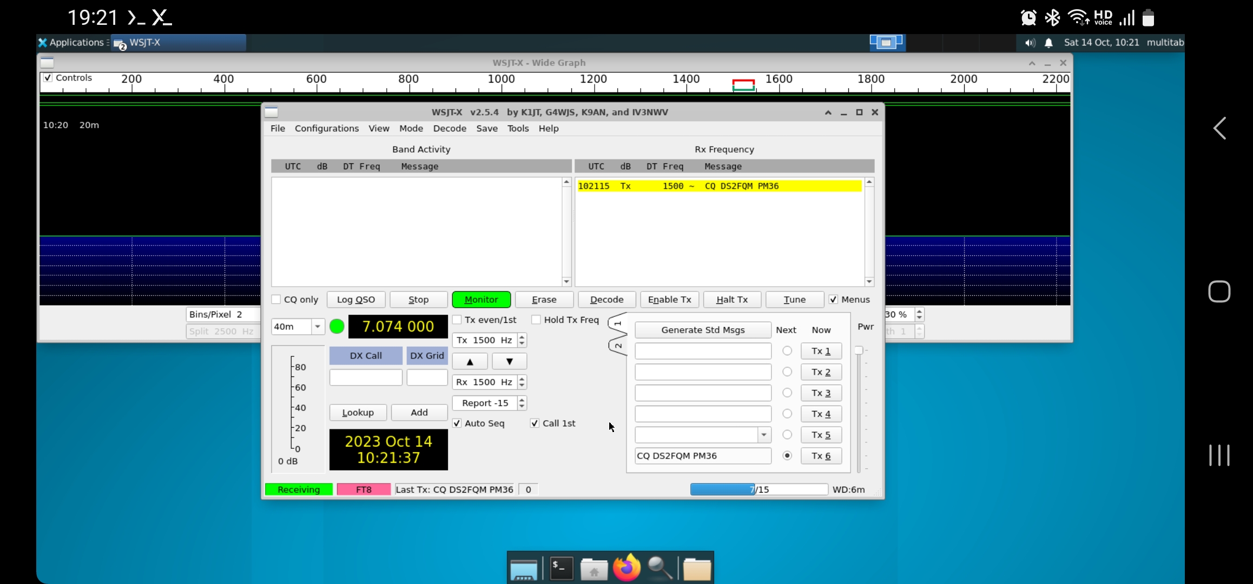Open the home folder dock icon
The image size is (1253, 584).
coord(593,569)
